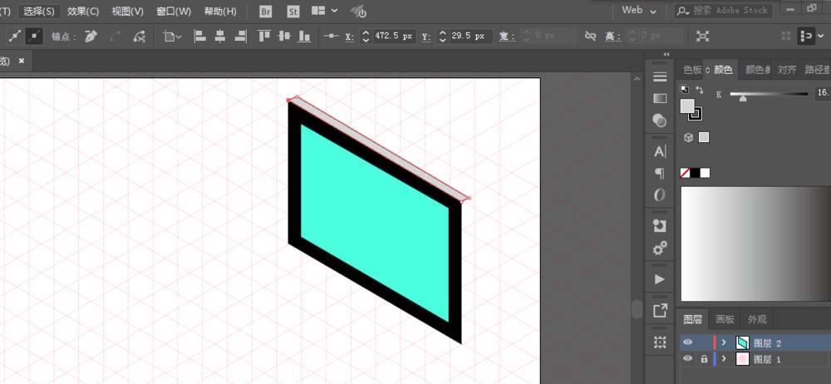This screenshot has width=831, height=384.
Task: Click horizontal align left icon
Action: click(199, 36)
